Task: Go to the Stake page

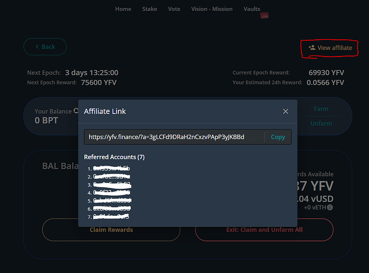Action: point(150,9)
